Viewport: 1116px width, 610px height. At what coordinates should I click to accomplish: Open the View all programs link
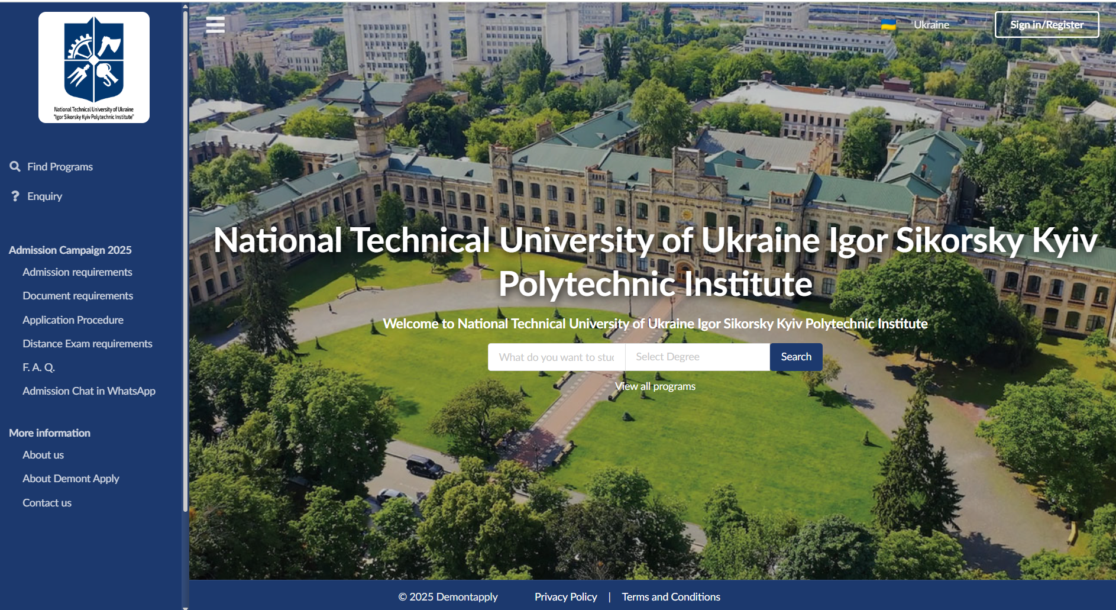click(655, 386)
